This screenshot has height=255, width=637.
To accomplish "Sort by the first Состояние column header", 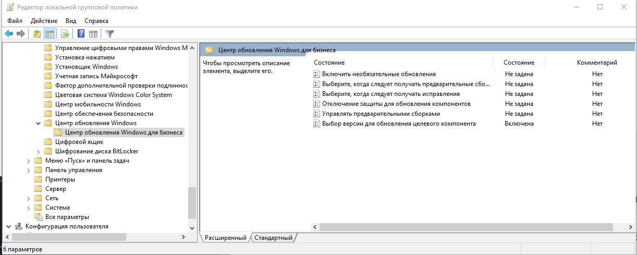I will pyautogui.click(x=403, y=63).
